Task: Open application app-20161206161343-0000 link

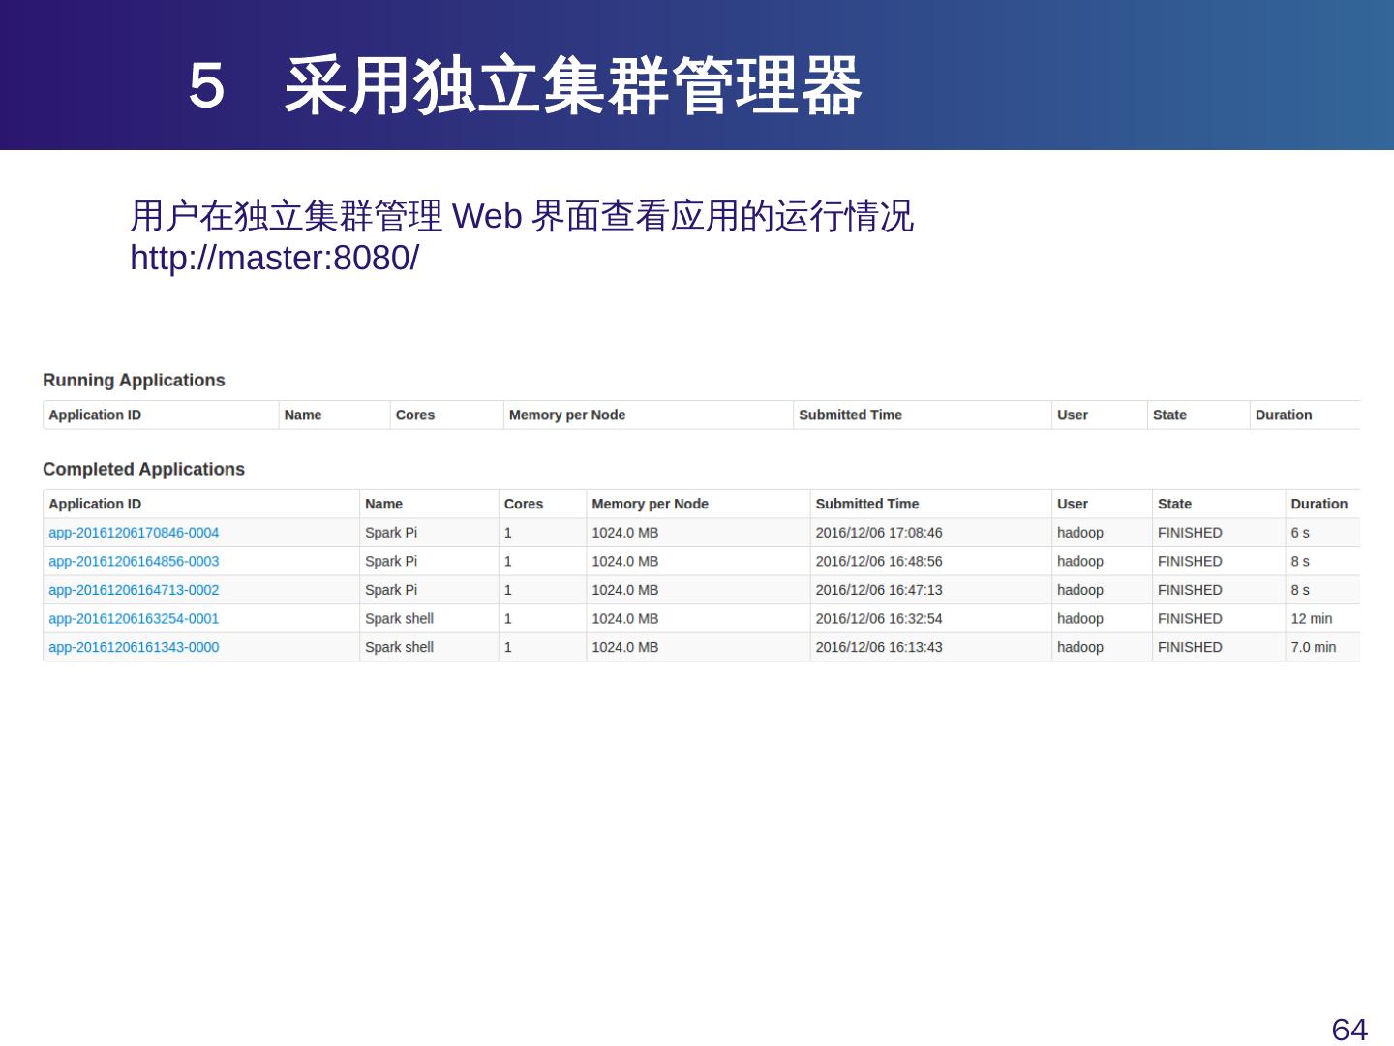Action: (134, 647)
